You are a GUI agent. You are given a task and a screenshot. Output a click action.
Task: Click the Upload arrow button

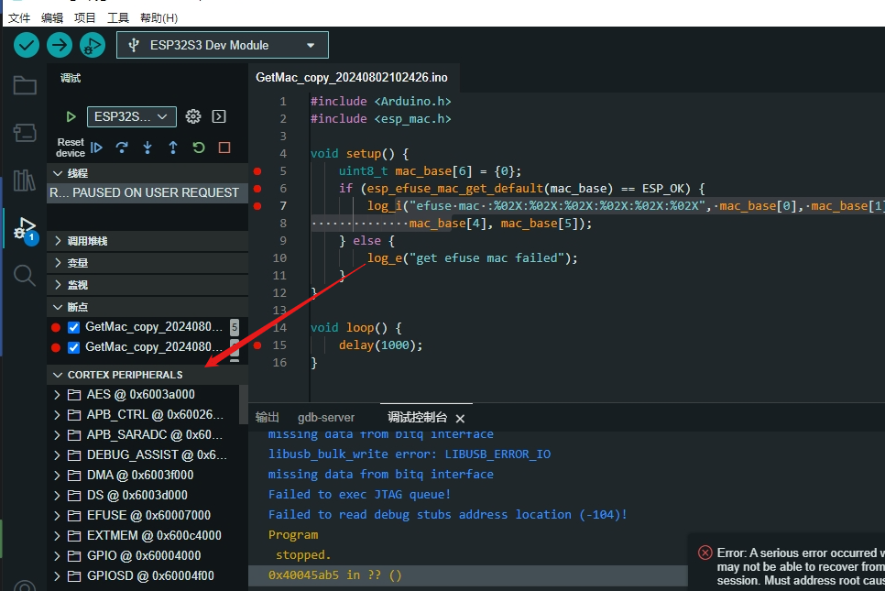60,45
